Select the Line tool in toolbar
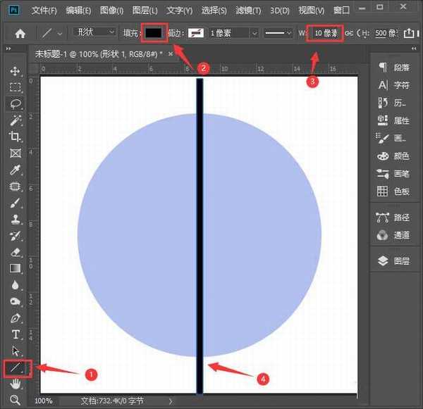The height and width of the screenshot is (409, 423). pyautogui.click(x=16, y=367)
